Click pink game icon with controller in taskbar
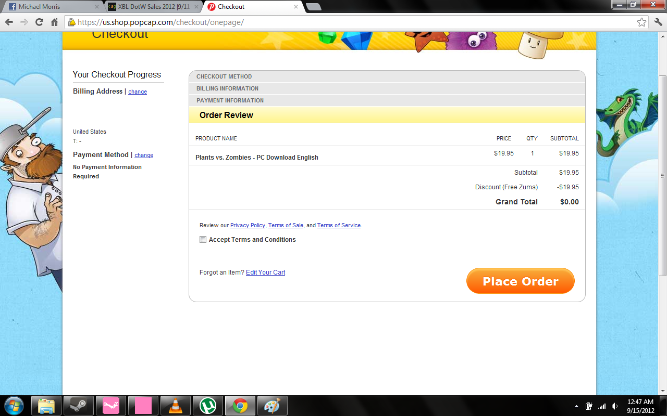 111,406
